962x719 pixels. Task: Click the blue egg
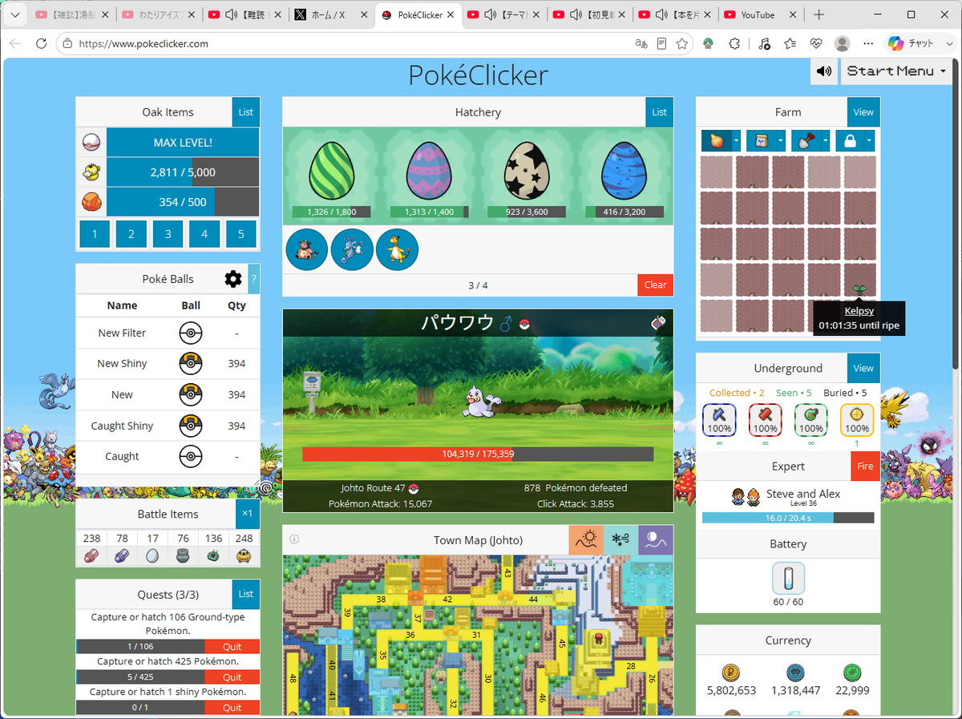click(623, 170)
